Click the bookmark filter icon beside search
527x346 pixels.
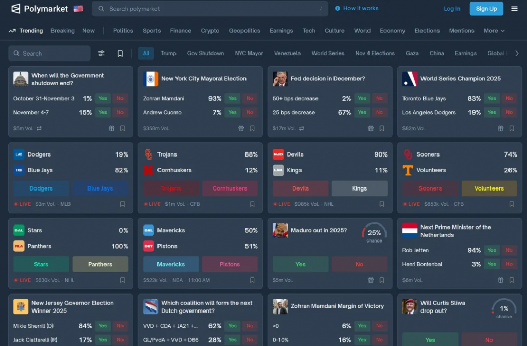(x=120, y=54)
